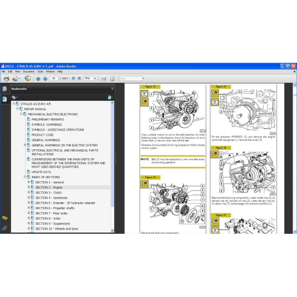The image size is (297, 297).
Task: Collapse the Bookmarks panel with header arrow
Action: point(112,89)
